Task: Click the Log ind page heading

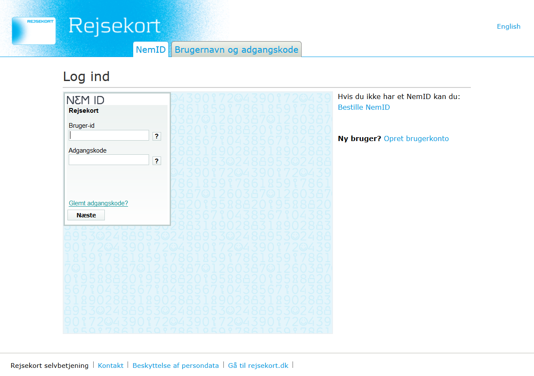Action: (x=86, y=76)
